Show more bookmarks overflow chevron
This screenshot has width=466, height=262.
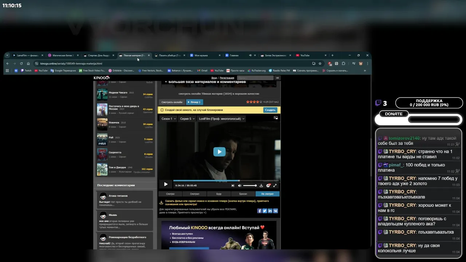pos(365,71)
